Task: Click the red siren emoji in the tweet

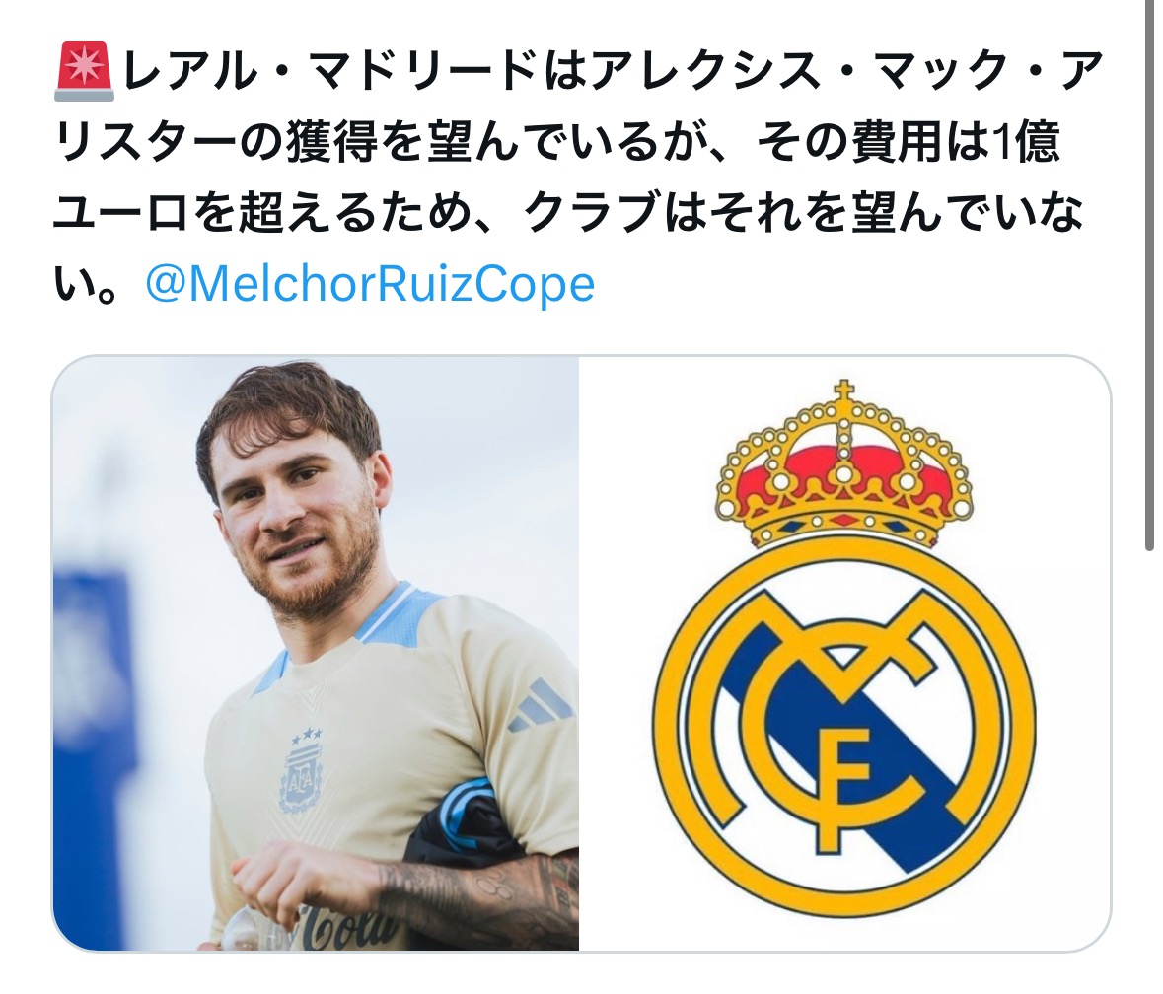Action: tap(84, 72)
